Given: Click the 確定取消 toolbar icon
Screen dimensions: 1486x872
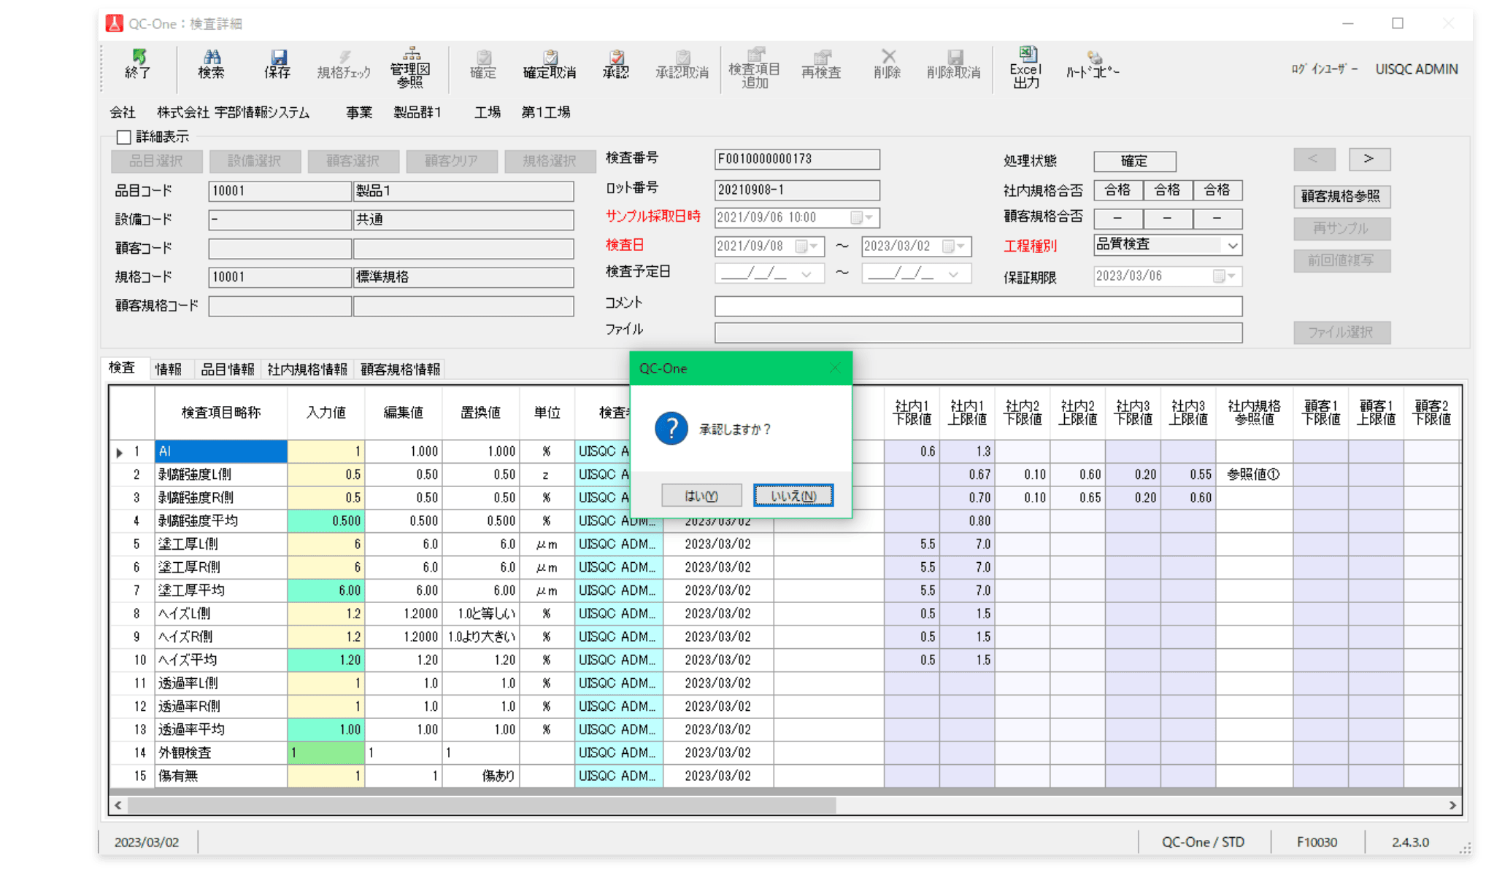Looking at the screenshot, I should pos(550,63).
